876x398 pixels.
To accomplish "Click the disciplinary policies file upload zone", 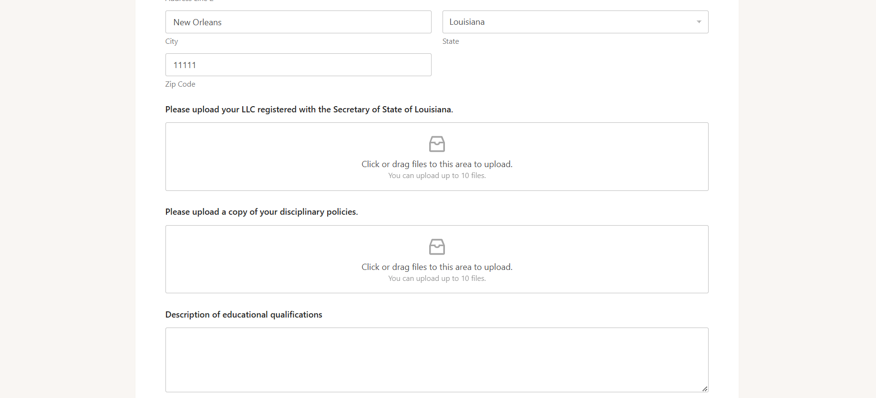I will [x=437, y=259].
